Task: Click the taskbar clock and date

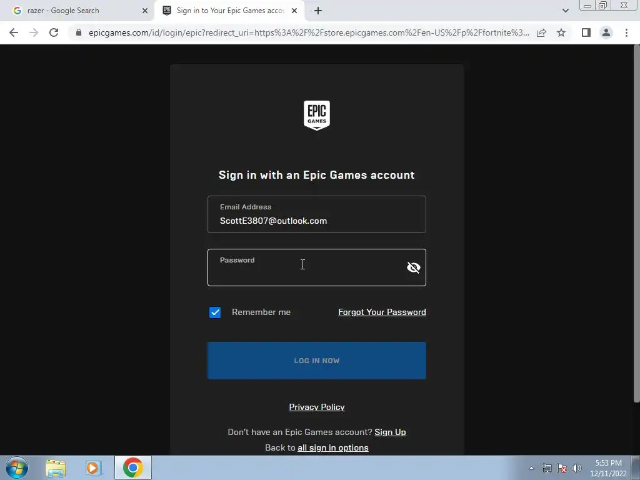Action: 608,468
